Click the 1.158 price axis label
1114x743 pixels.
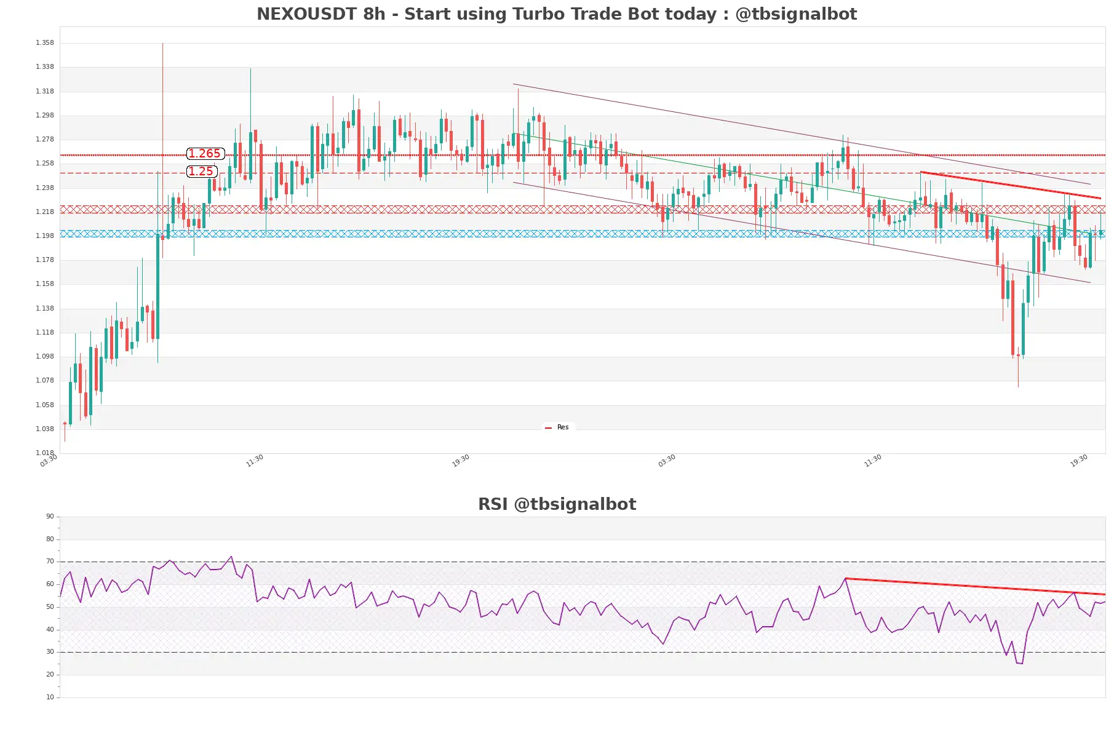pos(45,284)
